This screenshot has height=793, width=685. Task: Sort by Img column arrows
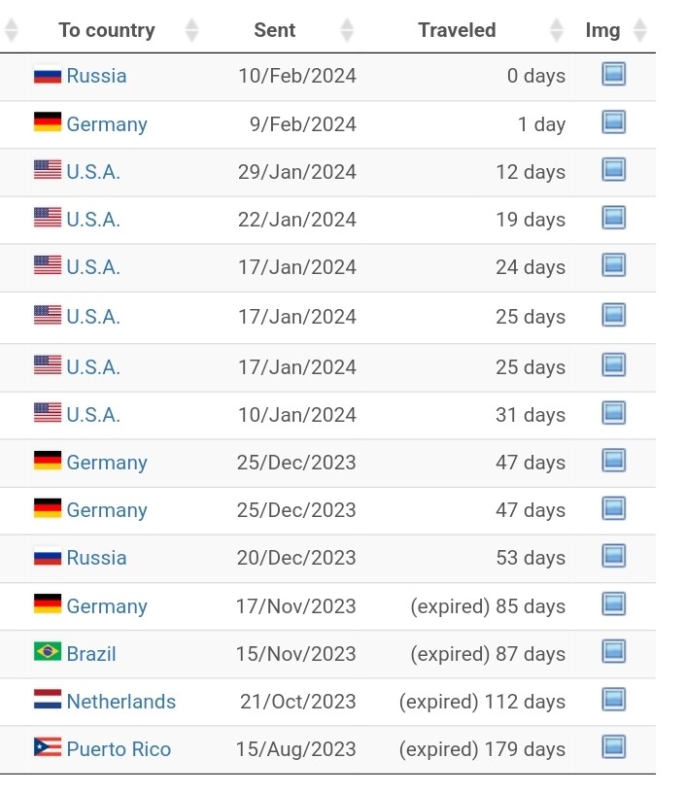click(x=639, y=30)
